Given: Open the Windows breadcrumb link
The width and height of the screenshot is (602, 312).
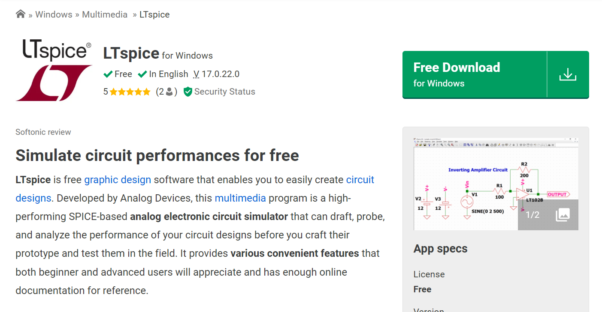Looking at the screenshot, I should 54,15.
